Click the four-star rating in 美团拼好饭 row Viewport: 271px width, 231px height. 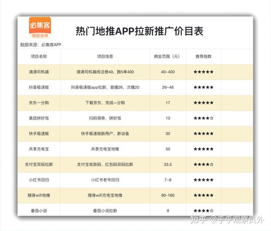(204, 118)
